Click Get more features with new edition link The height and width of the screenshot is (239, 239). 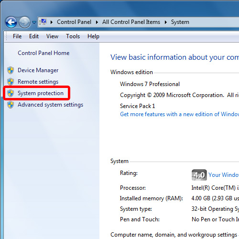click(179, 114)
